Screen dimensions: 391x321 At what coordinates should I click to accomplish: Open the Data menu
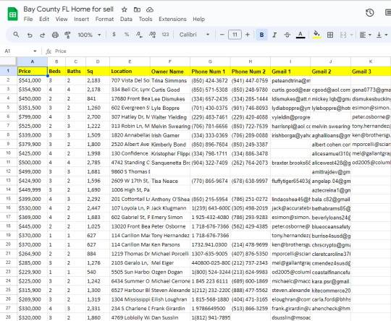click(x=126, y=20)
